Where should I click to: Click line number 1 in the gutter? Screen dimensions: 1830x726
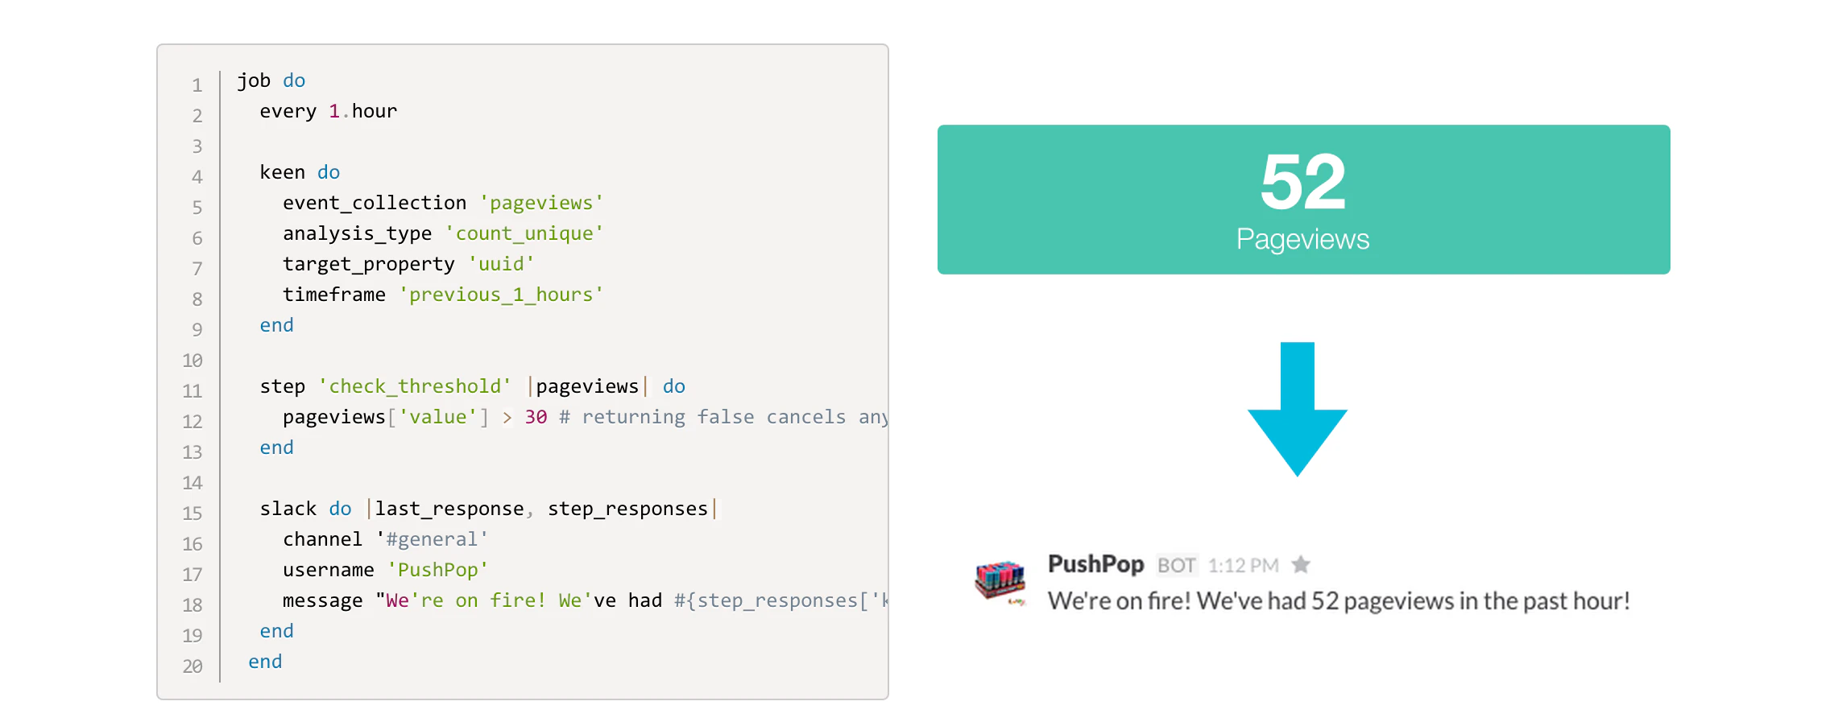[197, 85]
